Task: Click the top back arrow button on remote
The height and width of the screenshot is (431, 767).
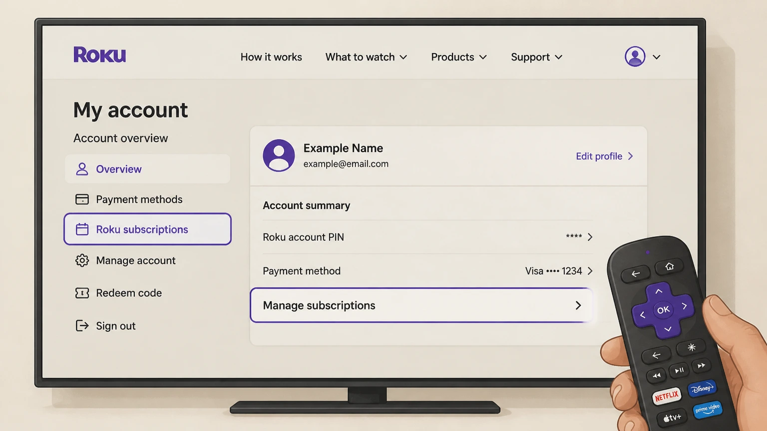Action: pos(635,274)
